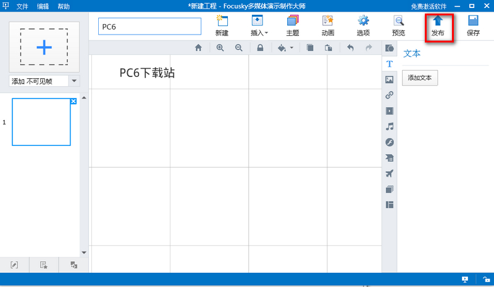Click the 保存 (Save) icon
Viewport: 494px width, 287px height.
tap(473, 26)
